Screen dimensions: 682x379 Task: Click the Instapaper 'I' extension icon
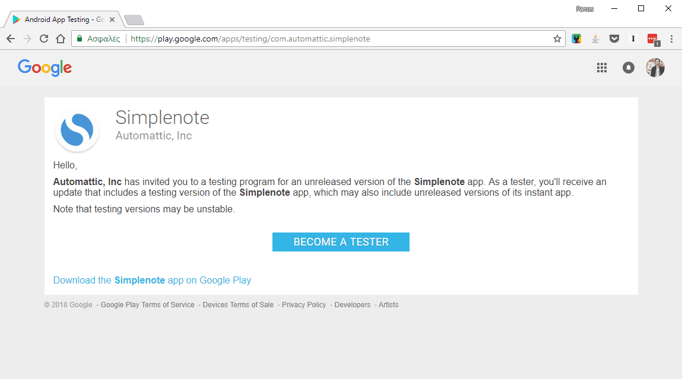[633, 39]
